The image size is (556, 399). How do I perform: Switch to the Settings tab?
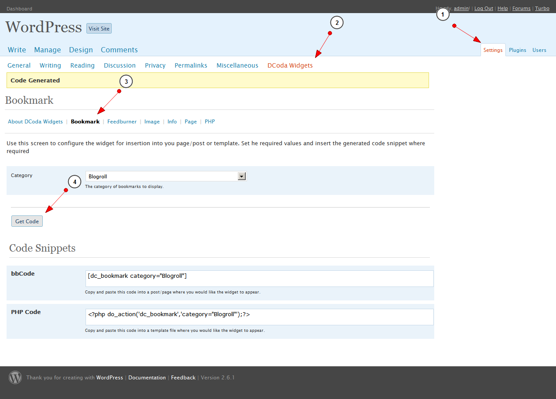pyautogui.click(x=493, y=50)
